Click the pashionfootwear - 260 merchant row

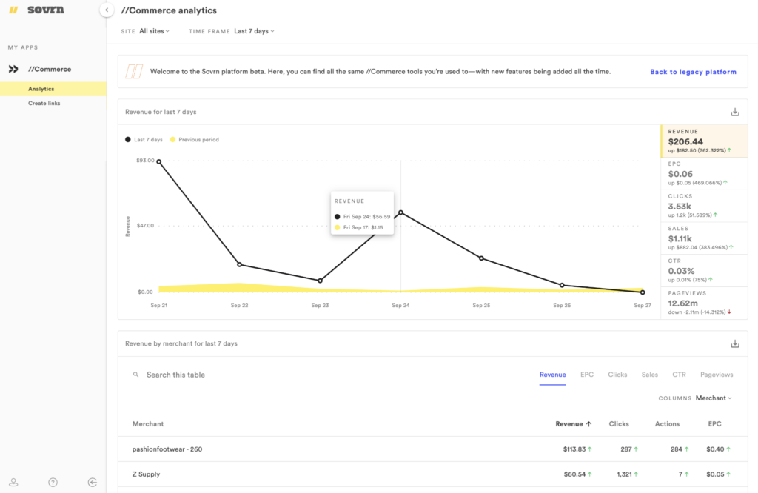click(x=432, y=449)
